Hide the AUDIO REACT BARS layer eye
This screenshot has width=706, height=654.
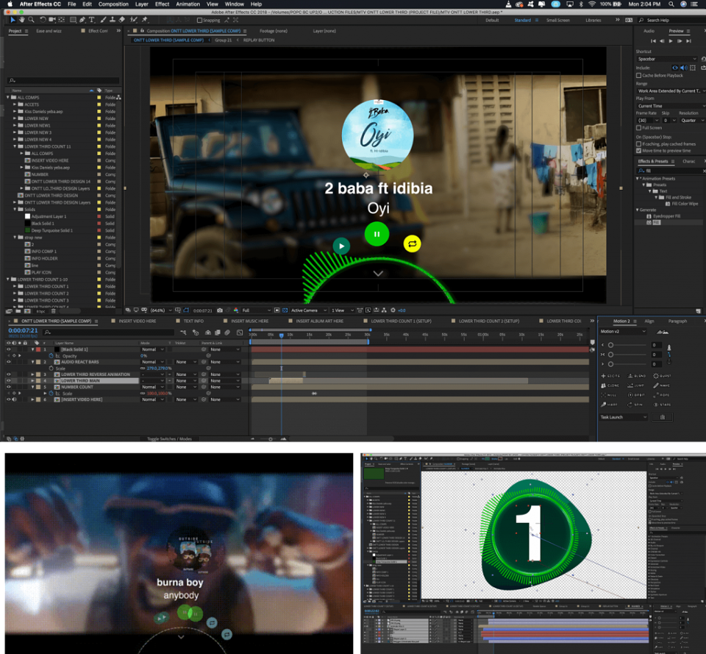8,362
